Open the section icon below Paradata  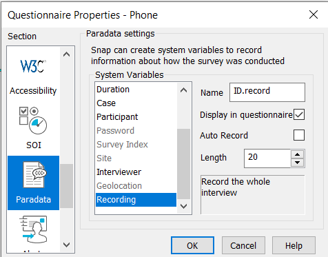pyautogui.click(x=33, y=232)
